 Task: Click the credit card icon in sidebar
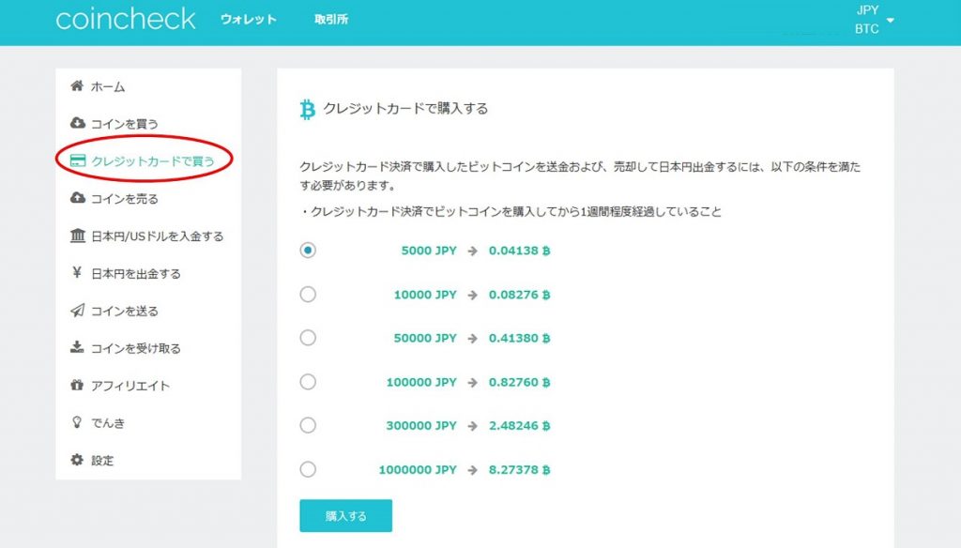click(78, 160)
